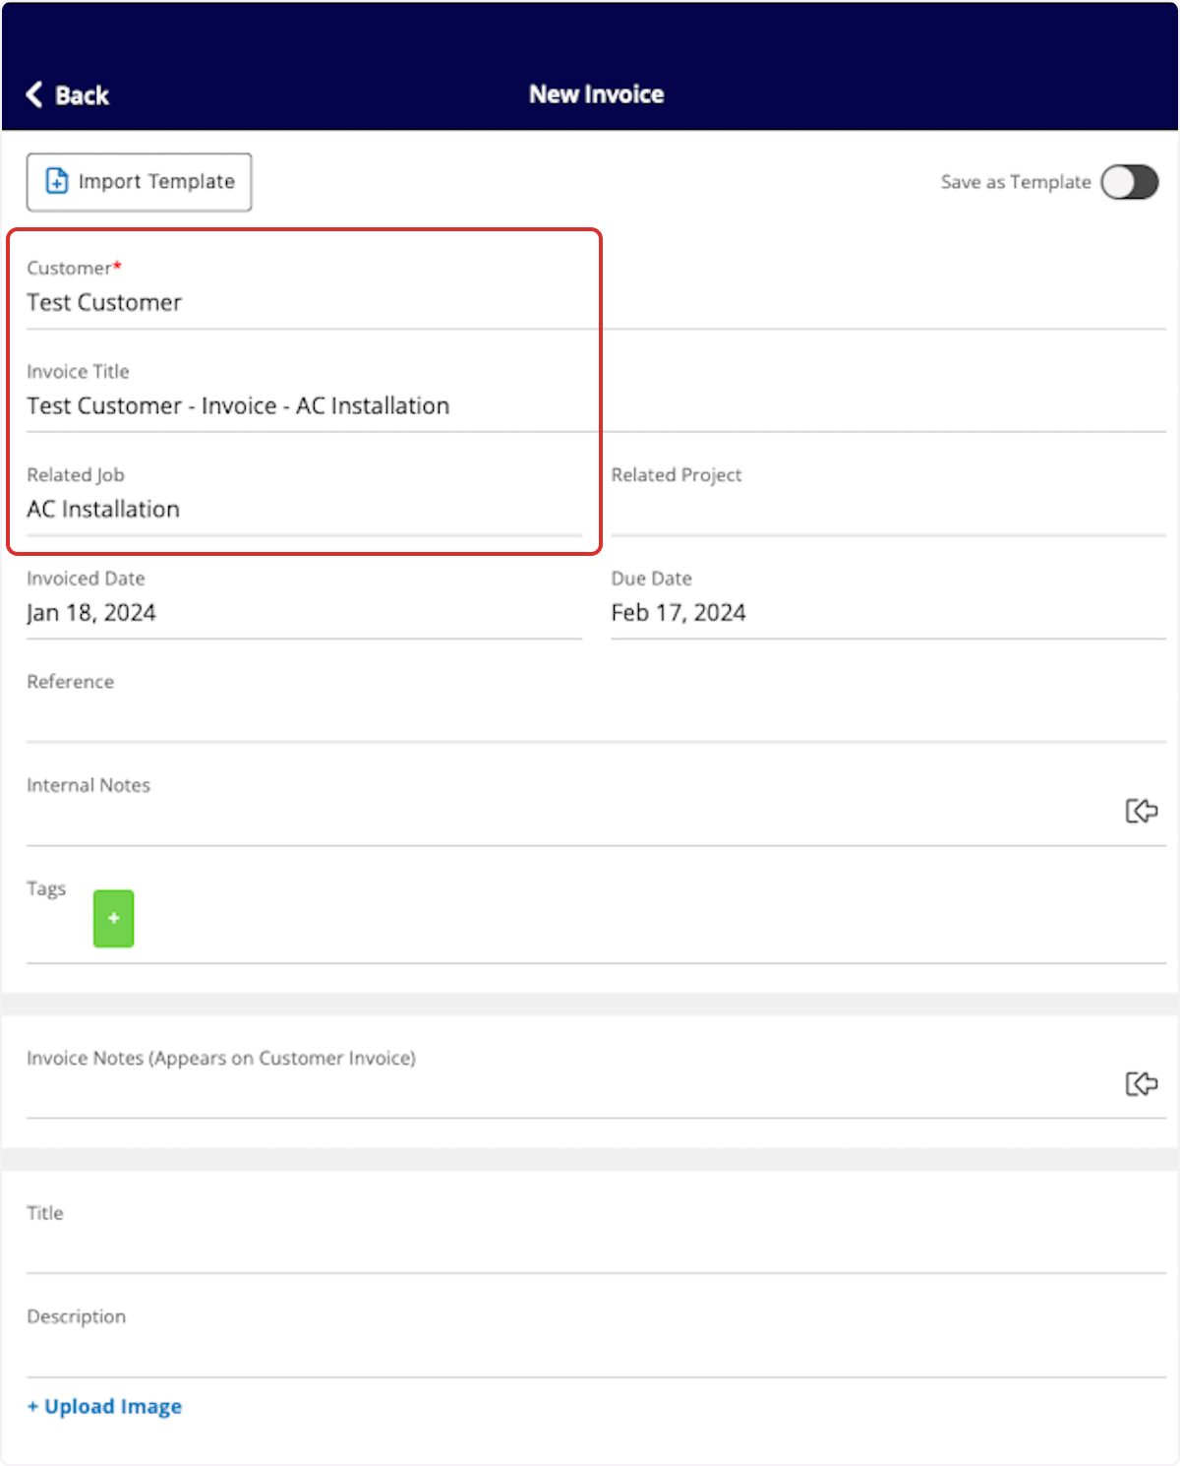Click into the Reference field
Viewport: 1180px width, 1466px height.
[x=596, y=705]
